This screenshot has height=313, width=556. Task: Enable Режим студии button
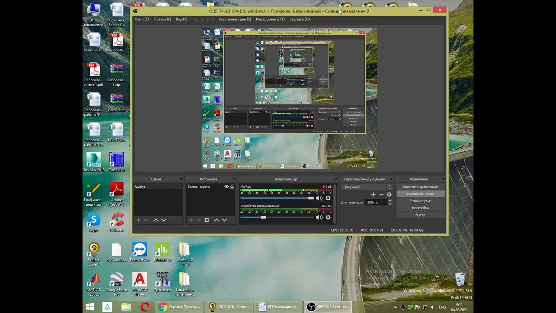tap(420, 201)
